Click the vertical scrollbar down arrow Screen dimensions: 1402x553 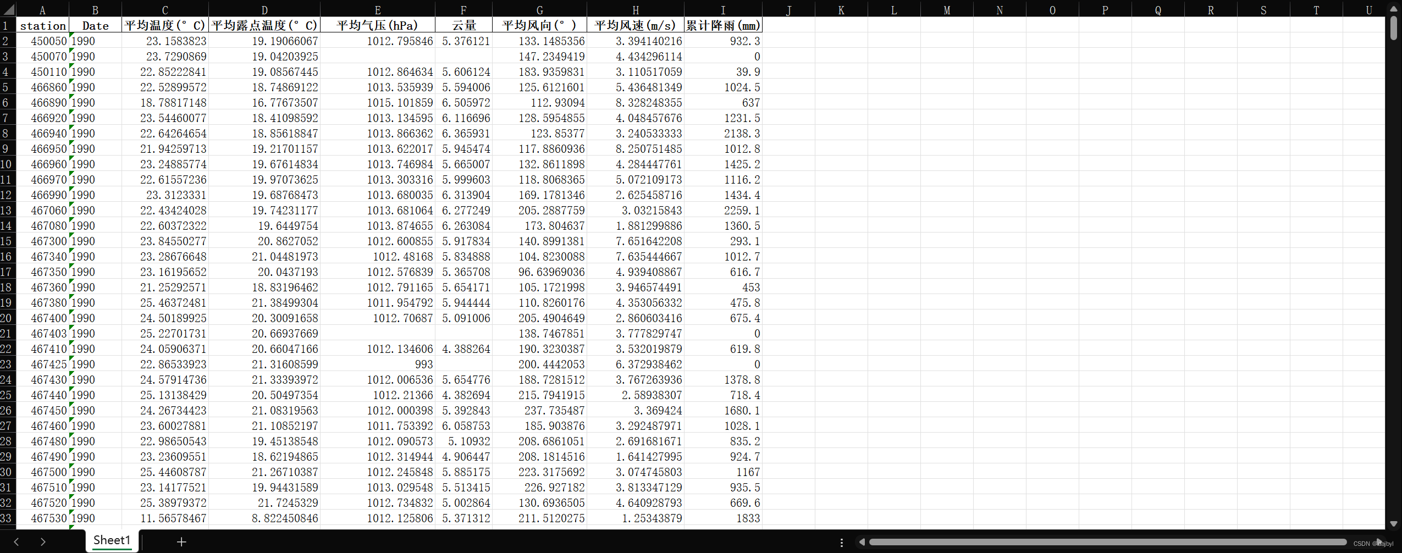pos(1393,524)
